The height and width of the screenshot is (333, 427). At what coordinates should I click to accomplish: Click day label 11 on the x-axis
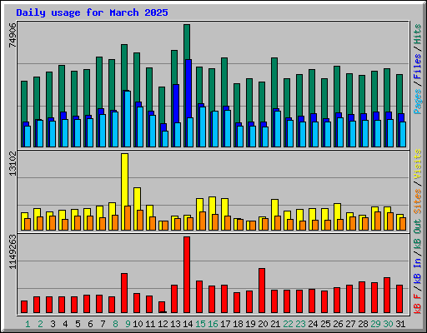(x=150, y=324)
